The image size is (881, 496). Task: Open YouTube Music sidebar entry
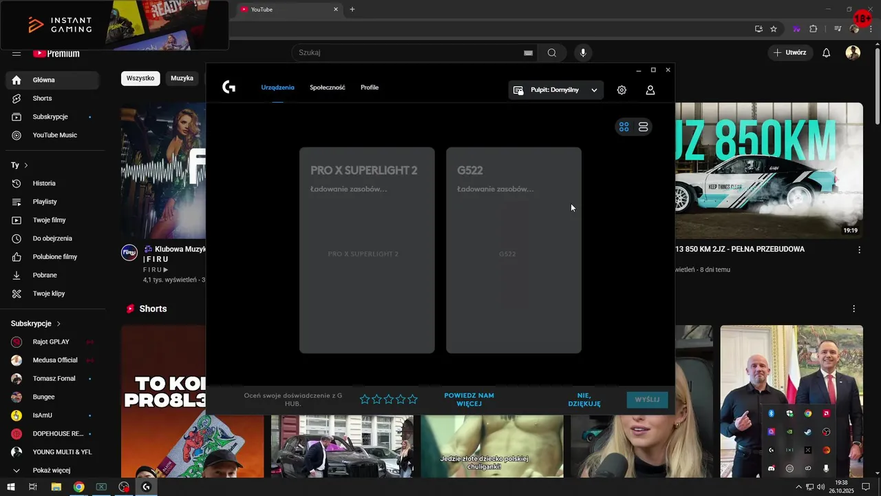(52, 135)
